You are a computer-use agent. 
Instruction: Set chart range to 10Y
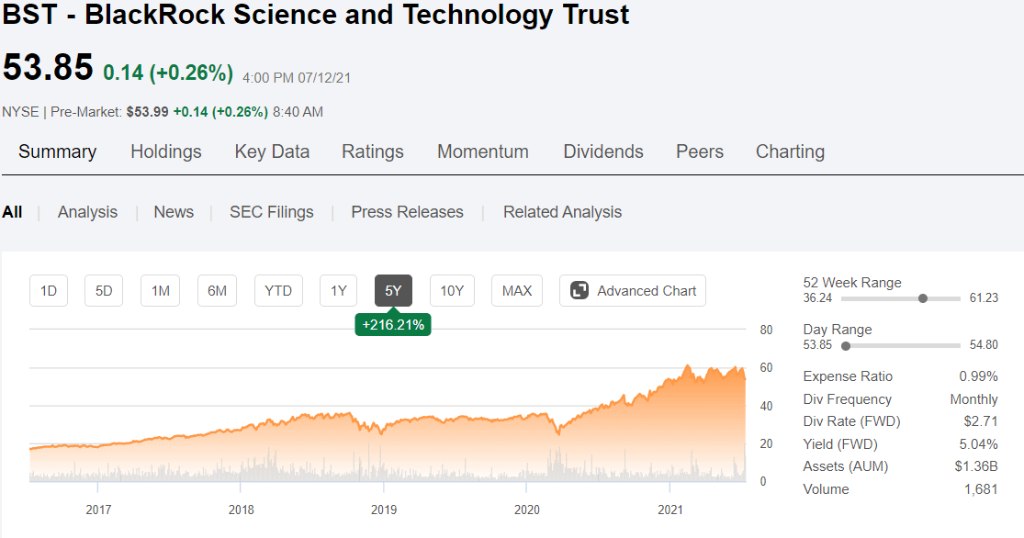(452, 290)
